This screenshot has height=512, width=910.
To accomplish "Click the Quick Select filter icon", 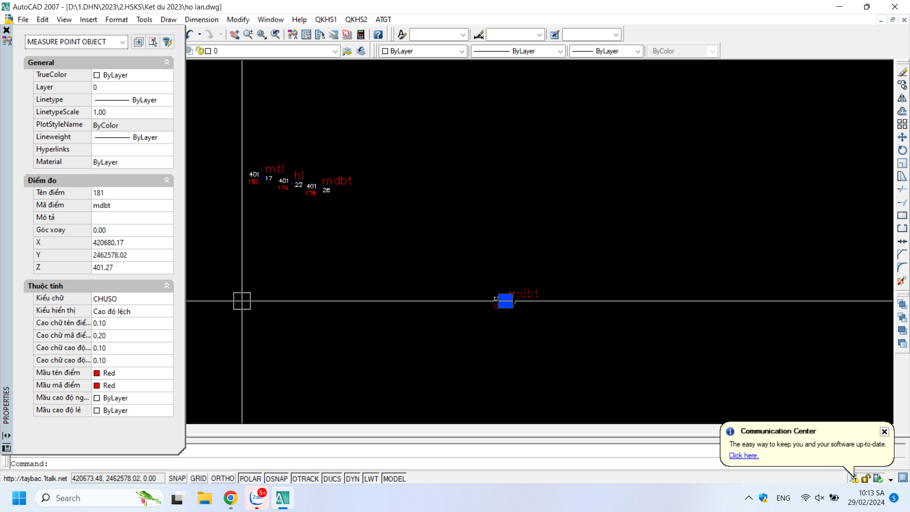I will pos(167,42).
